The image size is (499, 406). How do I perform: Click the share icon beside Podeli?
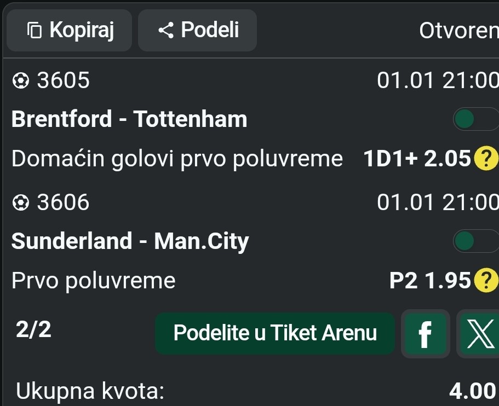[166, 31]
